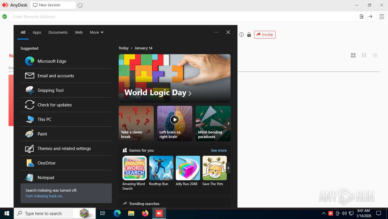
Task: Open Themes and related settings
Action: click(x=66, y=148)
